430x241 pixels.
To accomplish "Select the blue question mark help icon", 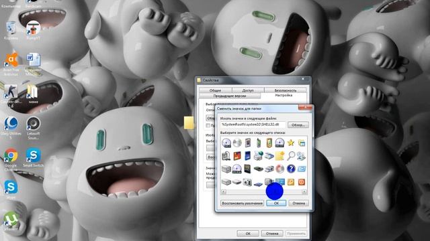I will (291, 169).
